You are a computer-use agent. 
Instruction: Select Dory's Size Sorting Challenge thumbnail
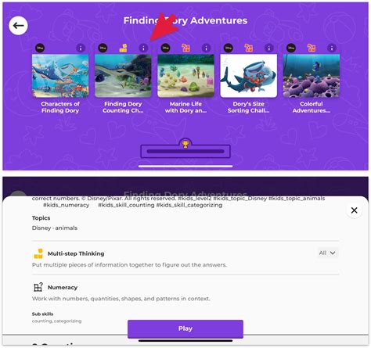(x=249, y=76)
